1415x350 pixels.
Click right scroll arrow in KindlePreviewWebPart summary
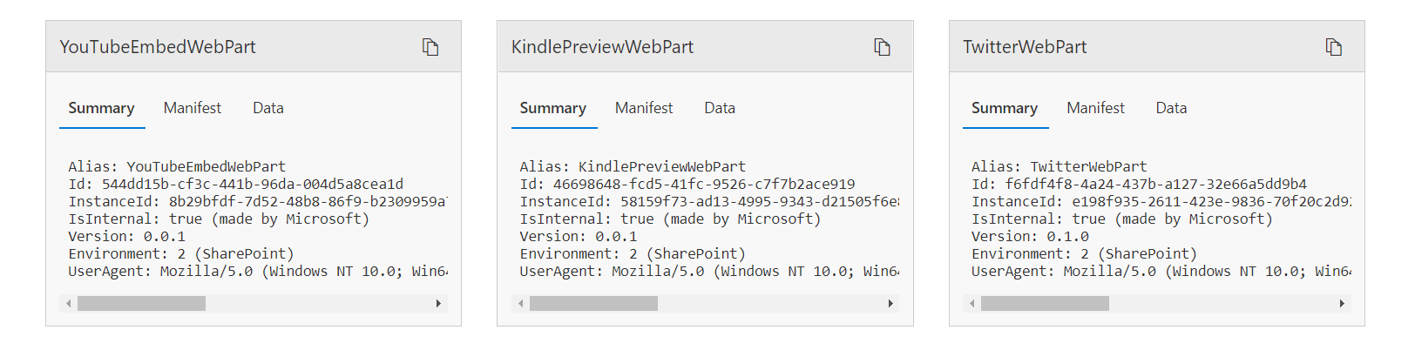pos(890,304)
